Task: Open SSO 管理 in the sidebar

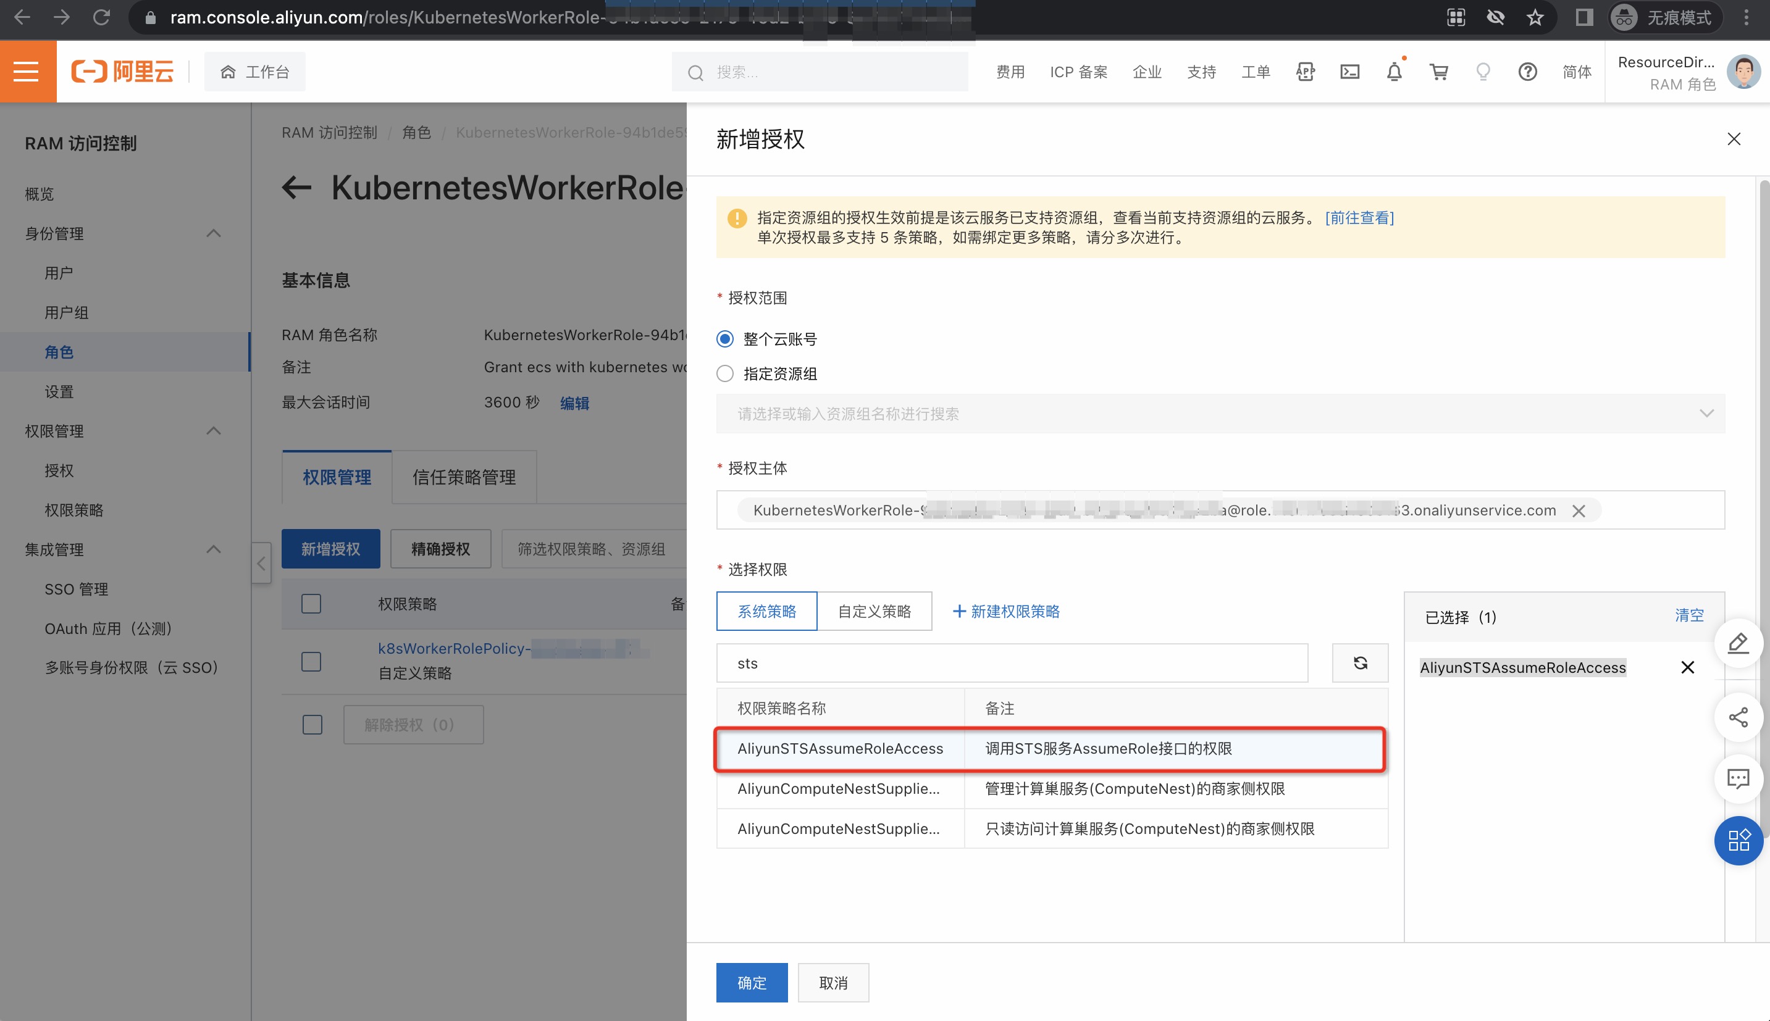Action: click(x=76, y=589)
